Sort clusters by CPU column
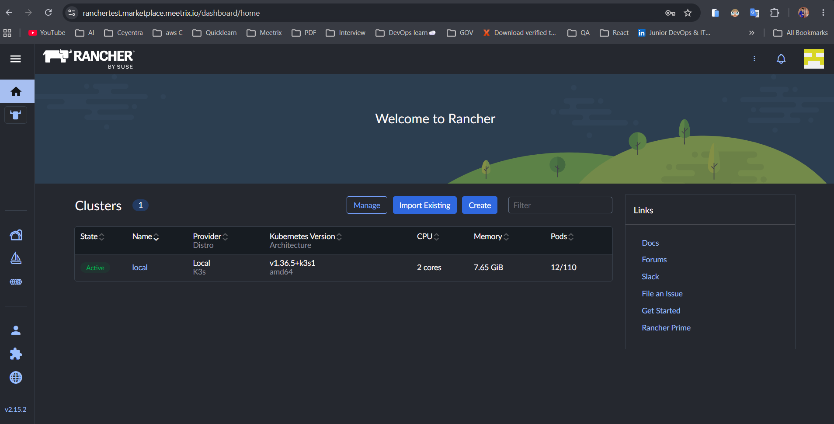This screenshot has height=424, width=834. coord(428,236)
